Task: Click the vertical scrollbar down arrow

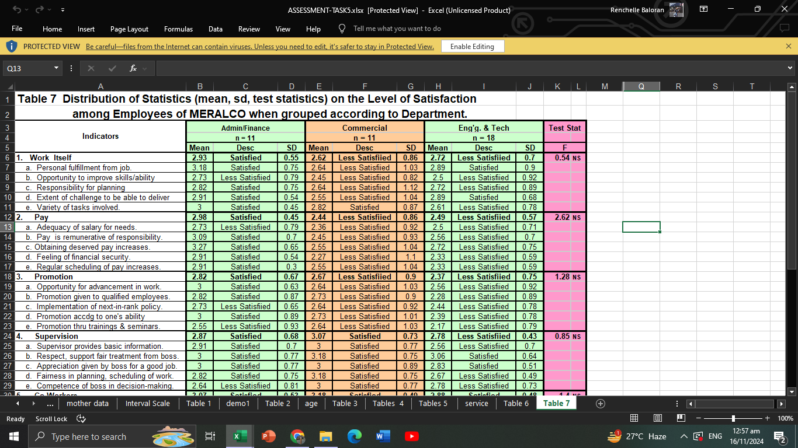Action: [x=792, y=392]
